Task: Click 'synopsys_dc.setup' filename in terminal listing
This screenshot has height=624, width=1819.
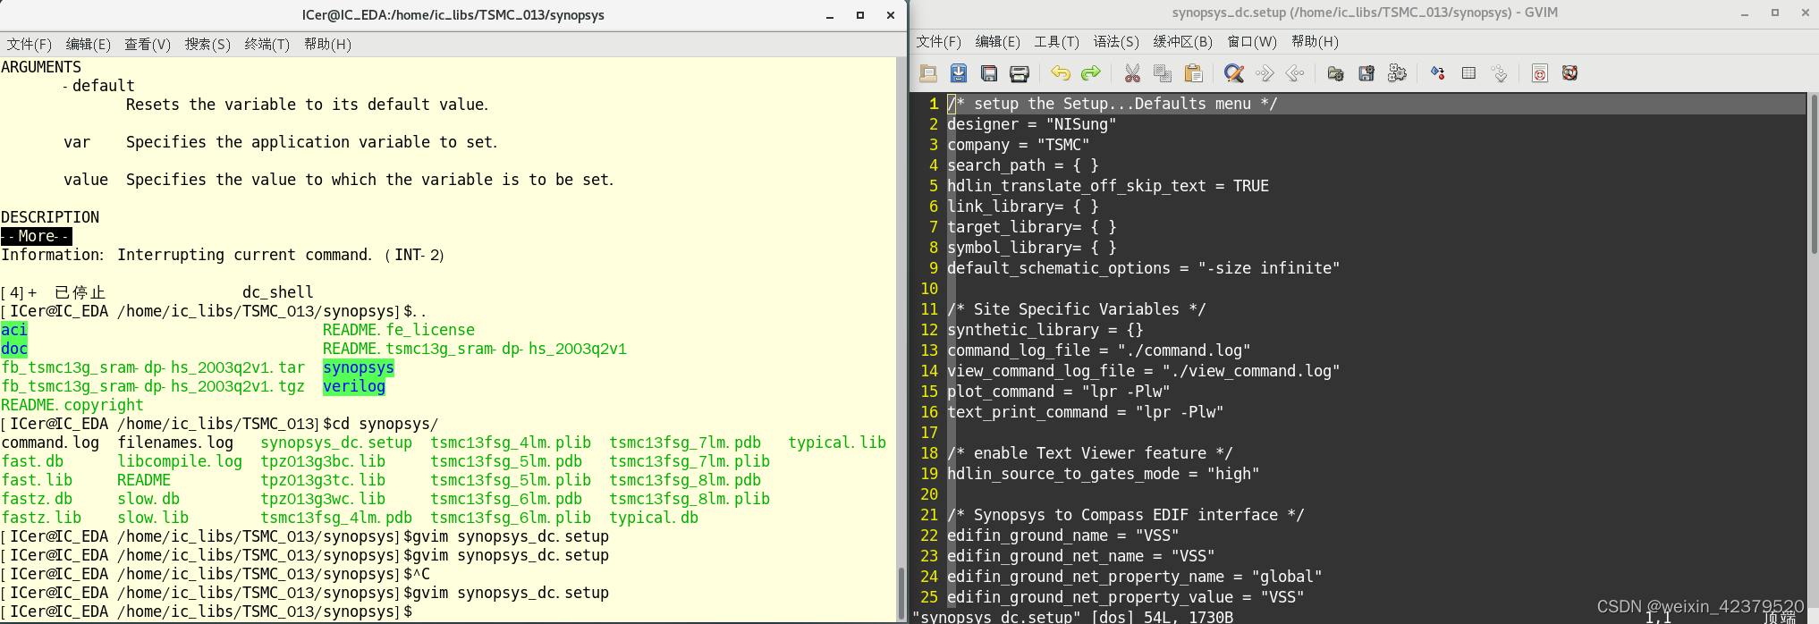Action: coord(336,443)
